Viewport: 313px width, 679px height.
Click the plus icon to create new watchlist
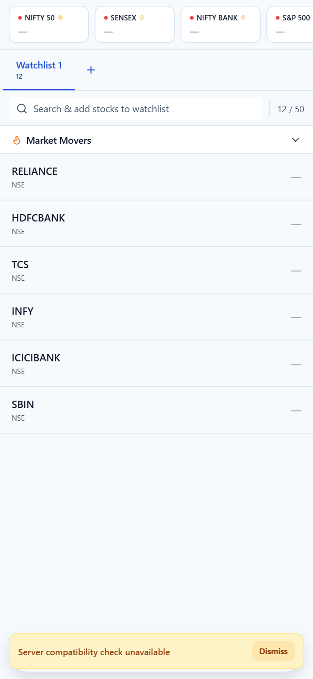91,69
